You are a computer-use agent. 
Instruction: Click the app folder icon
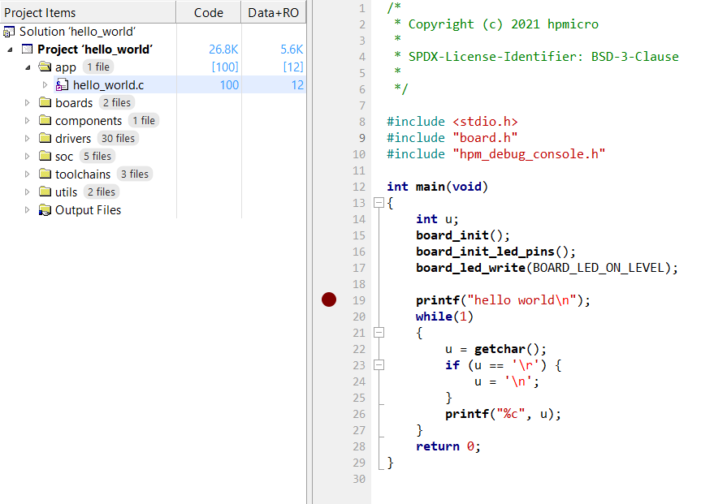(45, 67)
